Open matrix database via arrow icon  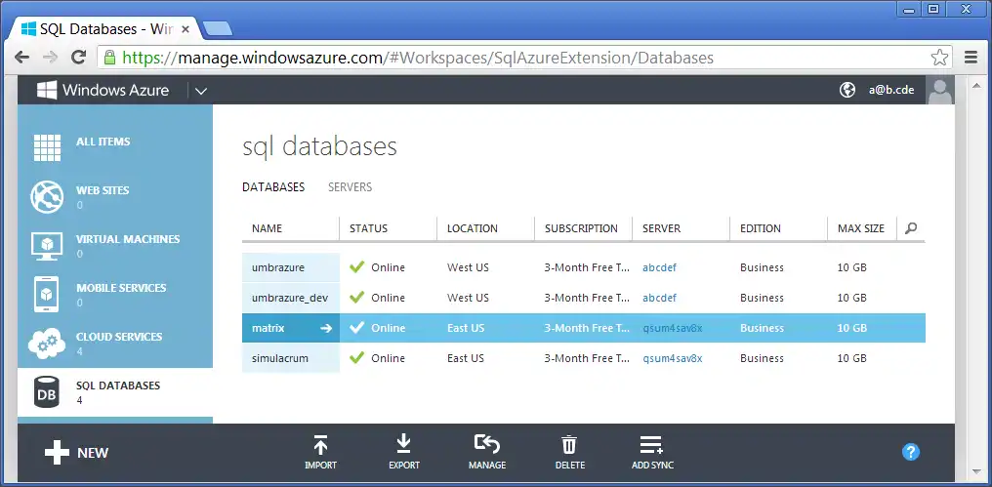[326, 328]
